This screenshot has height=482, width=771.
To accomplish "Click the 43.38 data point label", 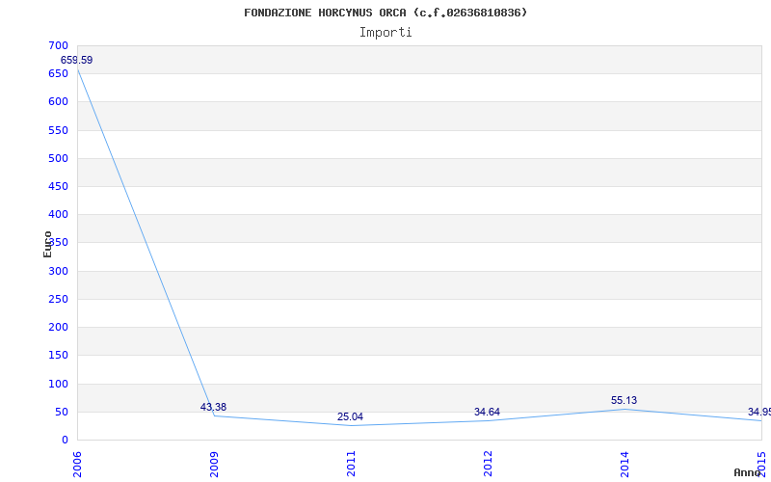I will [213, 407].
